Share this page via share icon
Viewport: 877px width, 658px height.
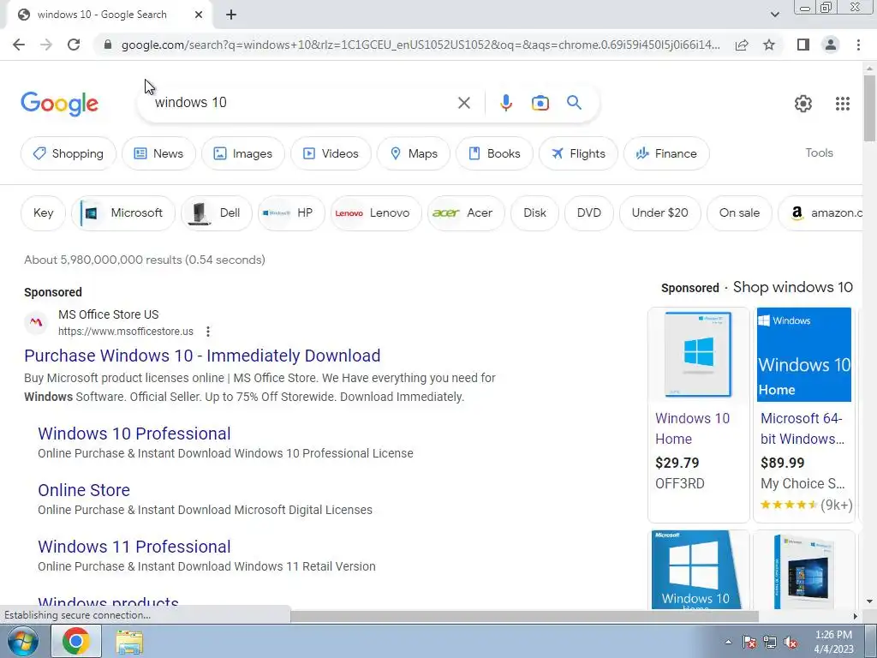point(742,45)
